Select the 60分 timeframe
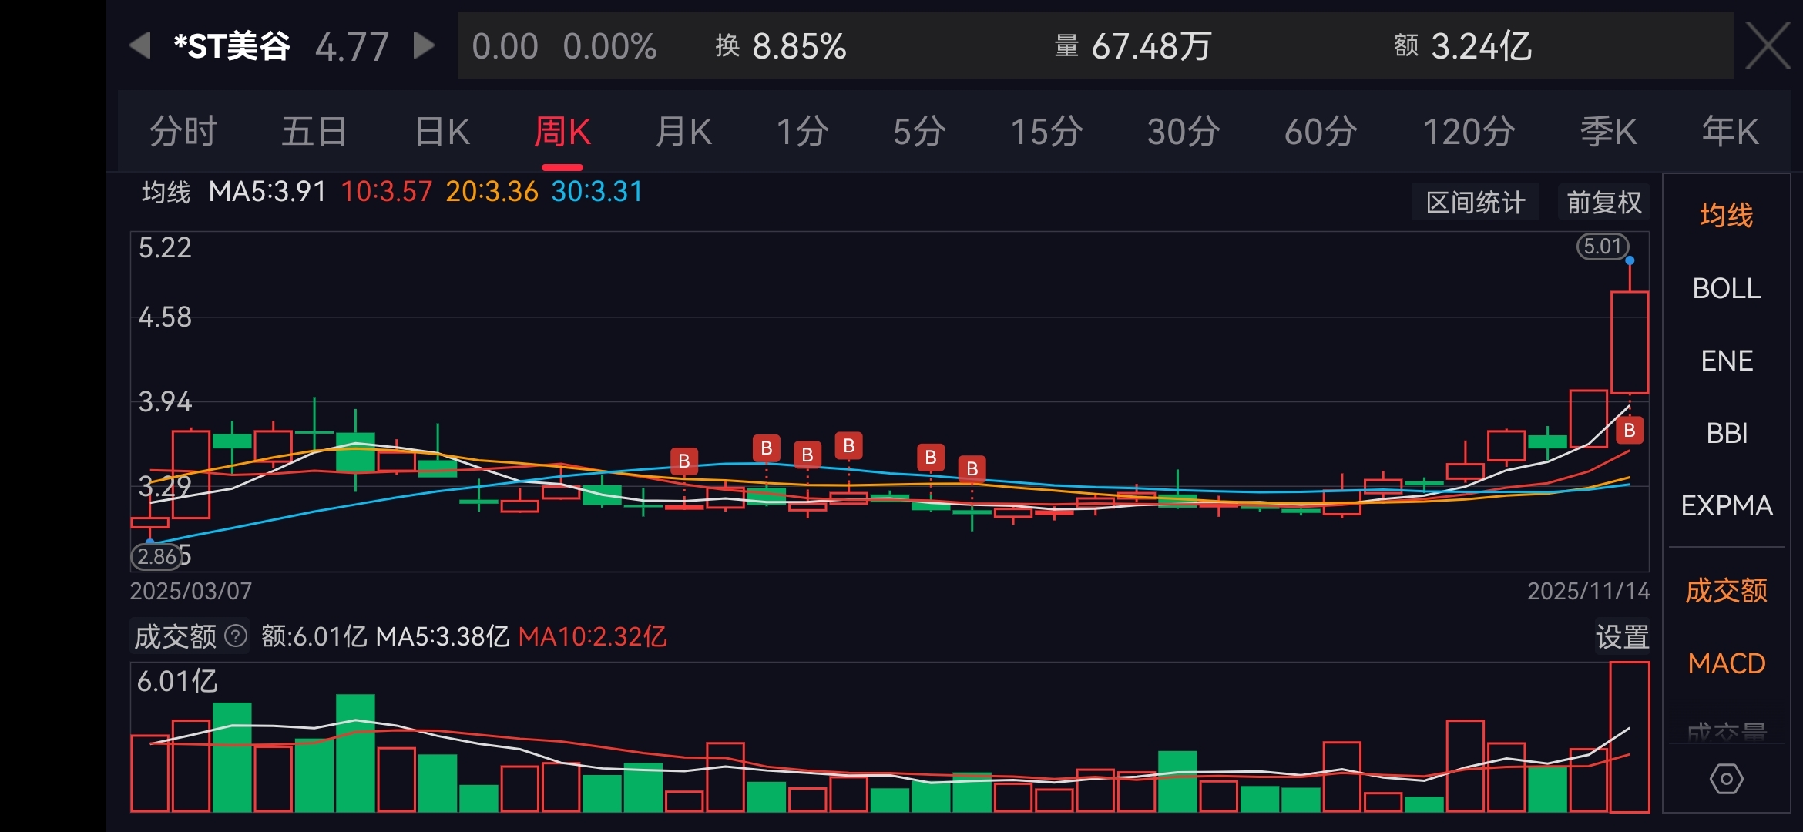This screenshot has width=1803, height=832. 1320,132
